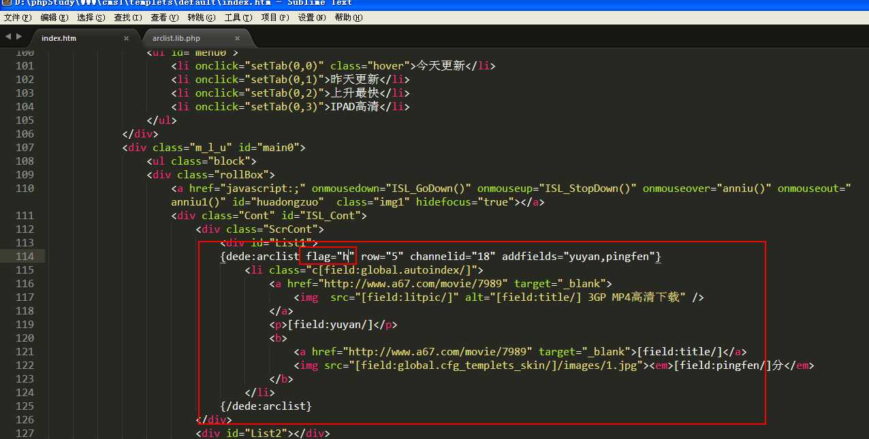The width and height of the screenshot is (869, 439).
Task: Open the 帮助(H) menu
Action: tap(349, 18)
